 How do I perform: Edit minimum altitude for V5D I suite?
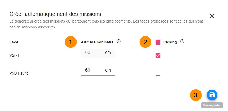[x=92, y=70]
